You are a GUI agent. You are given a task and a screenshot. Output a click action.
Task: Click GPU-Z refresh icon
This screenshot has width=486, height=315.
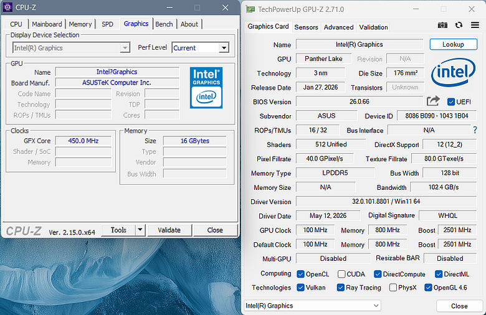pyautogui.click(x=459, y=25)
